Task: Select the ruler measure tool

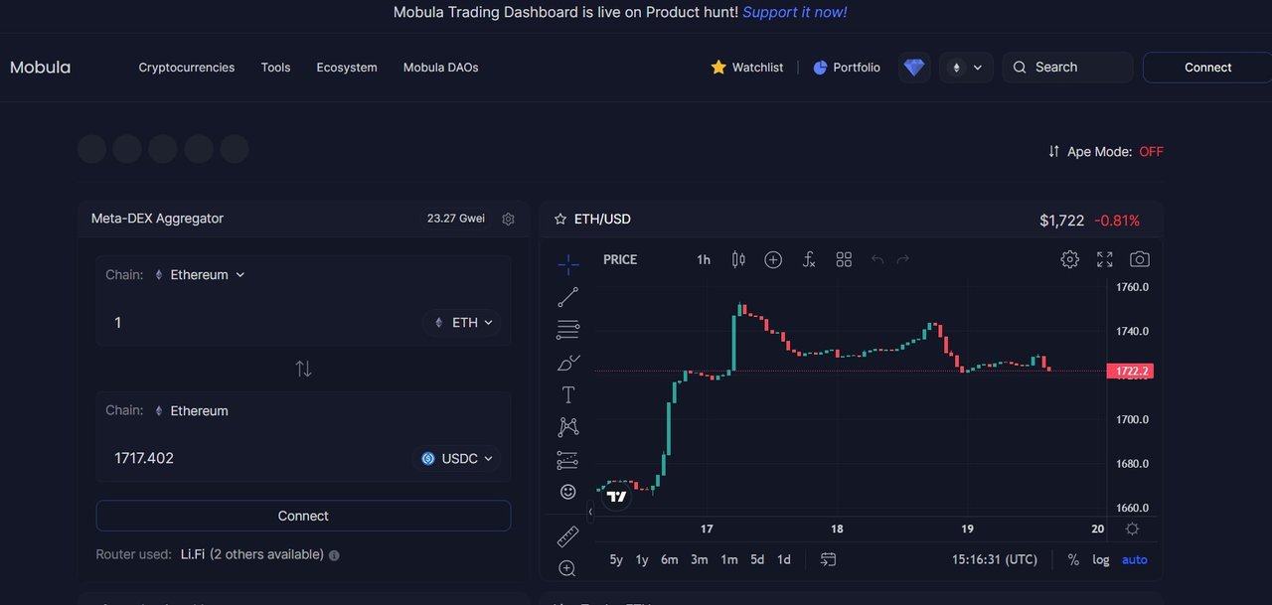Action: pyautogui.click(x=568, y=536)
